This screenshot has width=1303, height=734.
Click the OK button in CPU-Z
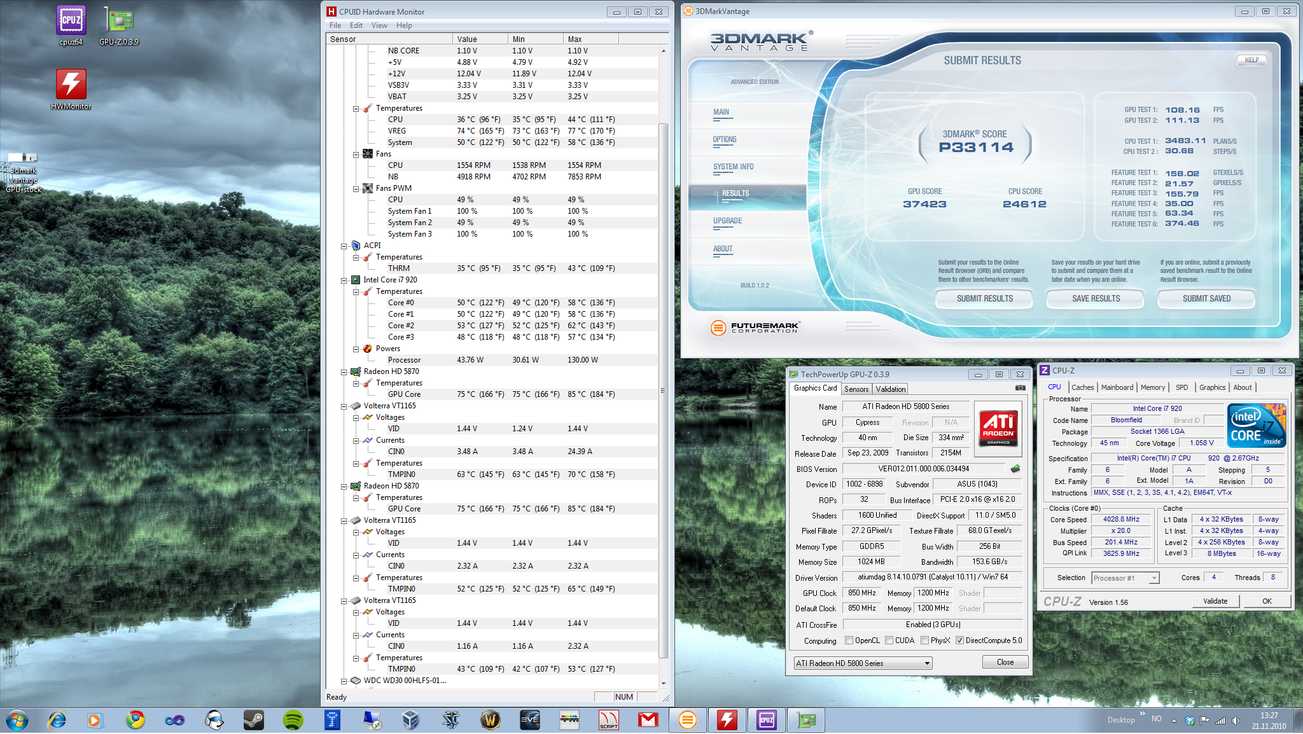(1267, 601)
